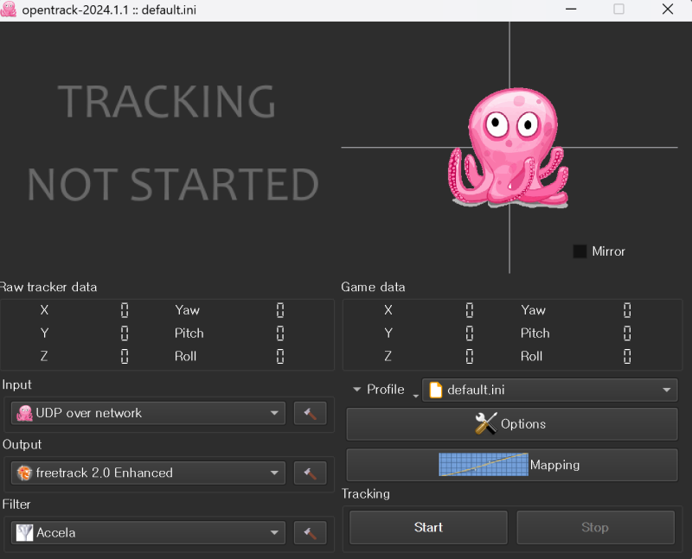Open the Accela Filter dropdown
This screenshot has width=692, height=559.
pyautogui.click(x=148, y=533)
